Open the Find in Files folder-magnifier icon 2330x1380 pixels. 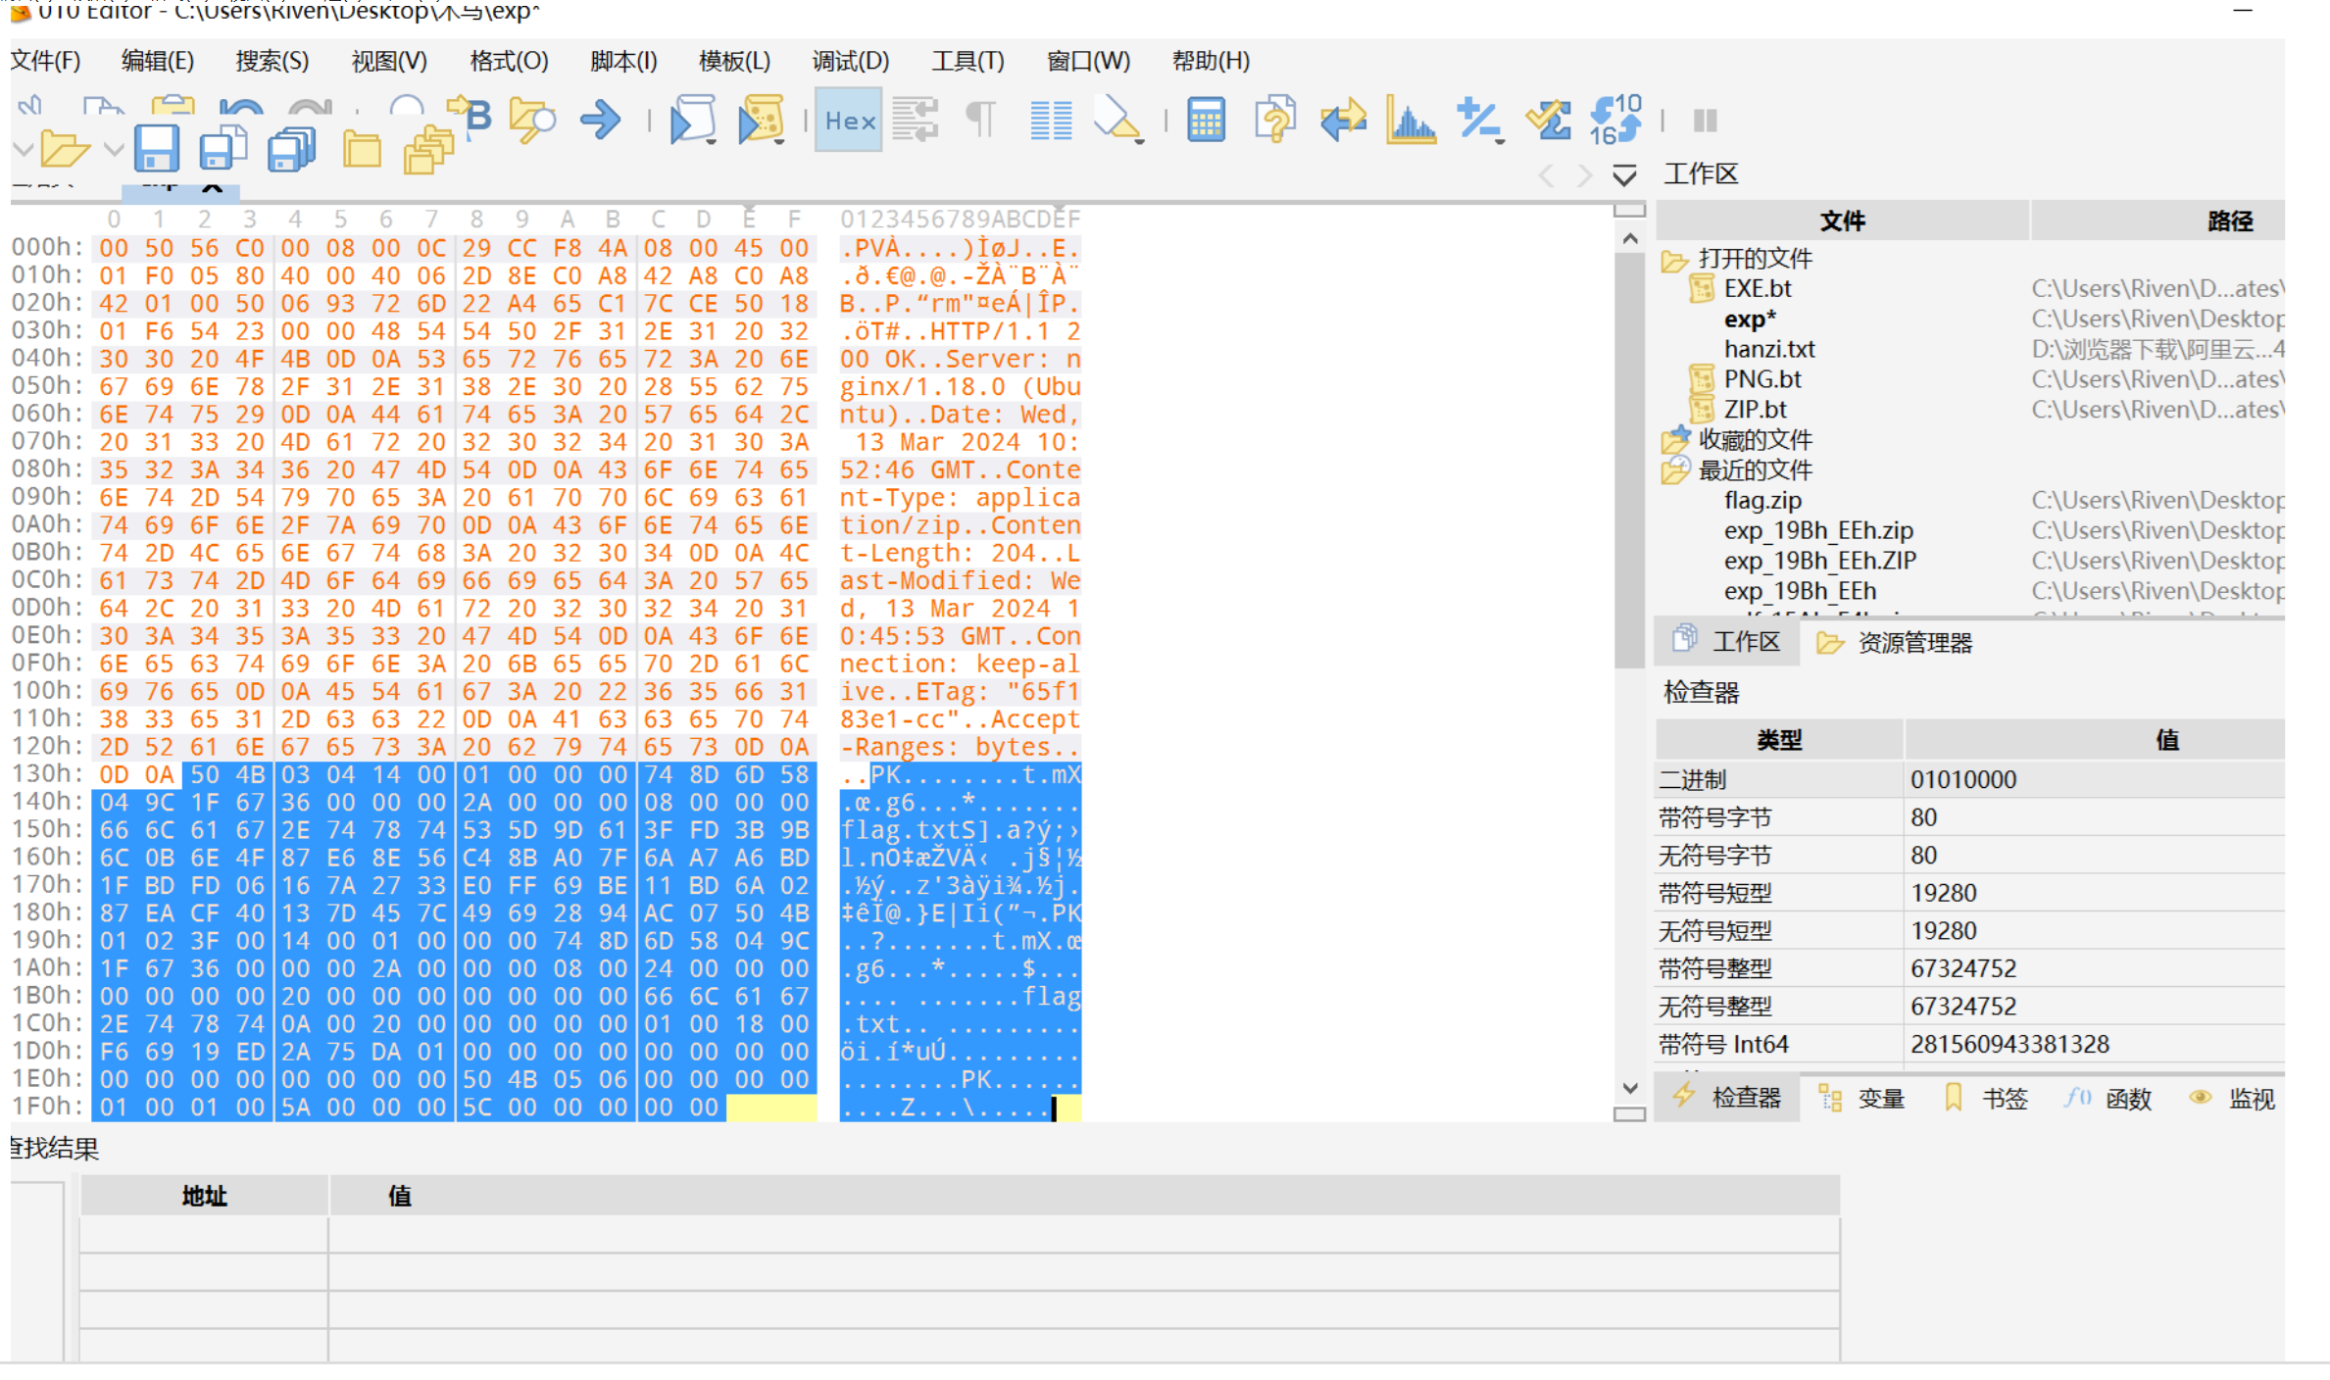[x=532, y=121]
